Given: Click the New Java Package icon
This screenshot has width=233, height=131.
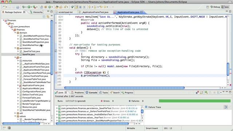Looking at the screenshot, I should 46,7.
